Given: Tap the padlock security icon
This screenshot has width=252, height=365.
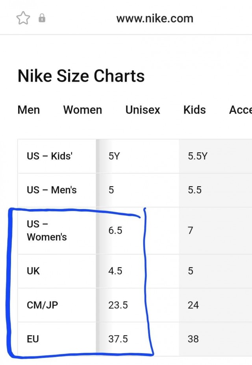Looking at the screenshot, I should 42,18.
